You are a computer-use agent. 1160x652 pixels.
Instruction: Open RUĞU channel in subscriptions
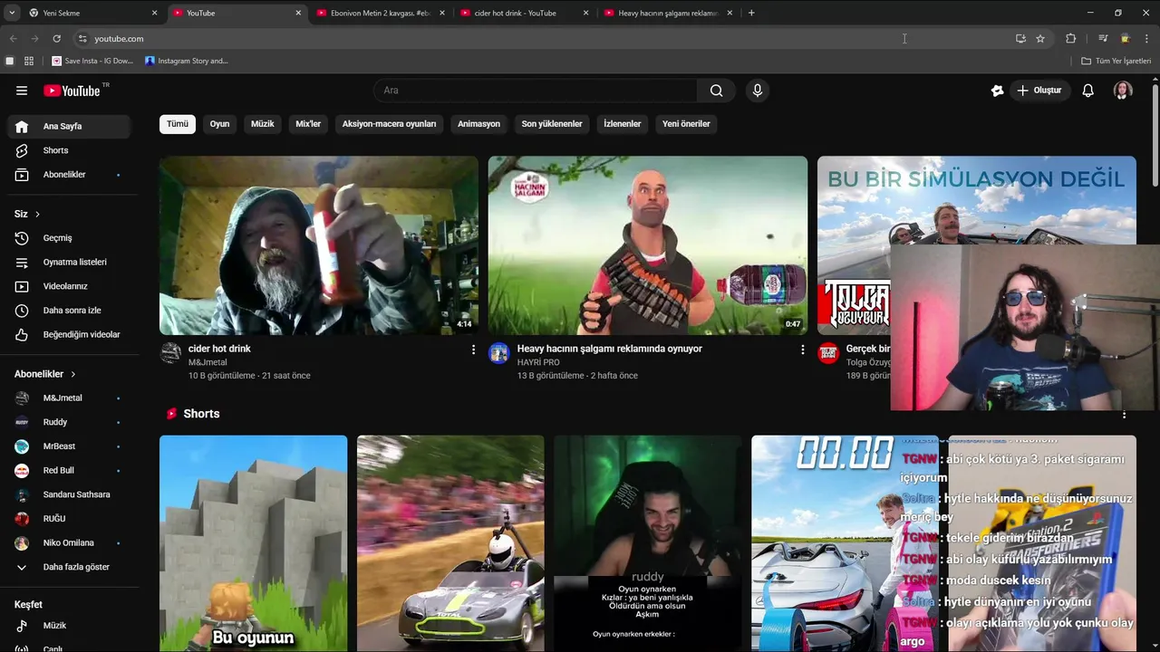click(x=69, y=519)
